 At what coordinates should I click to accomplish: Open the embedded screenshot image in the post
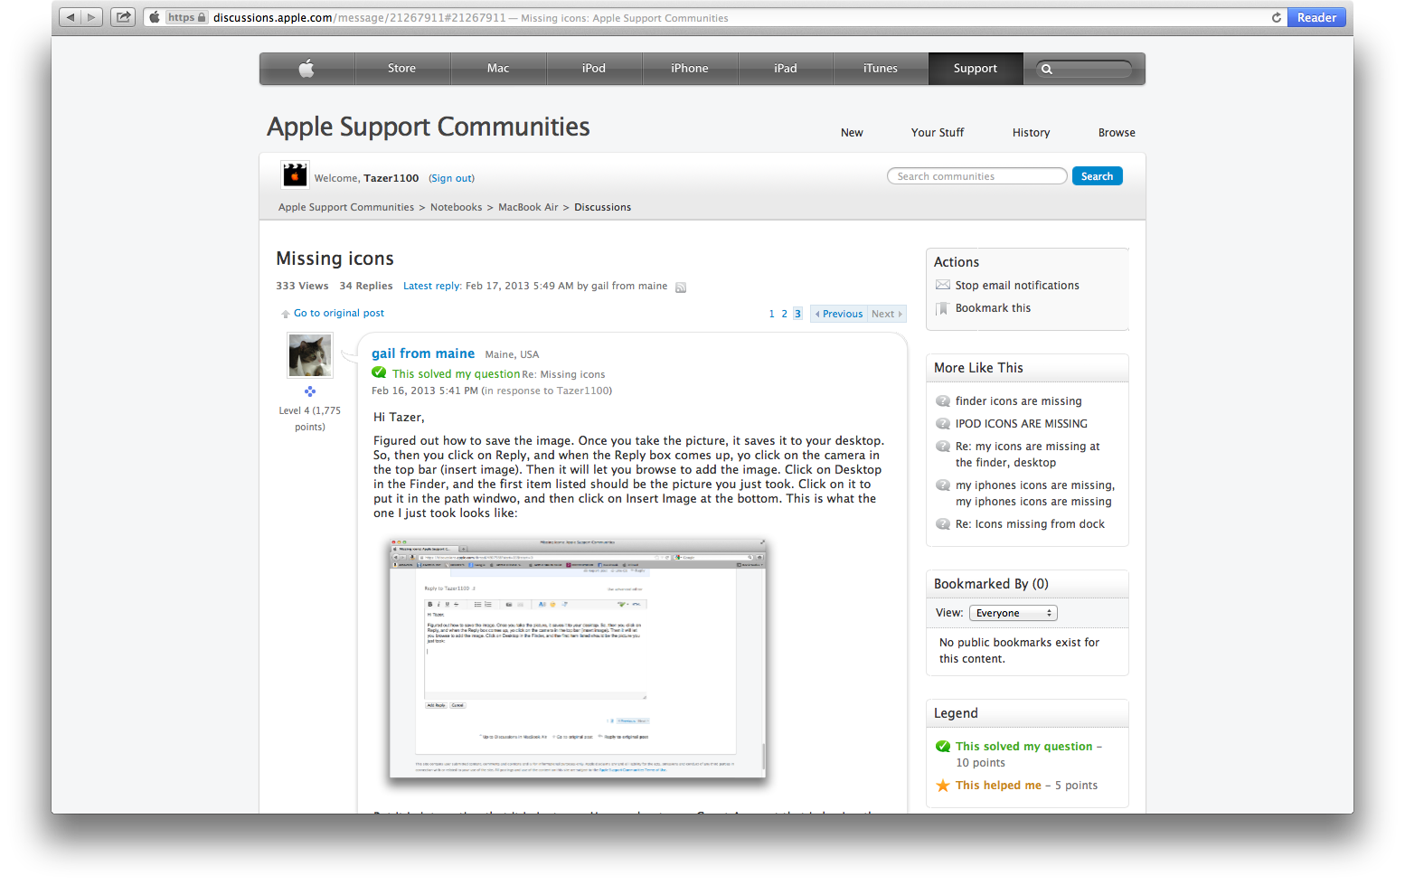click(x=578, y=658)
